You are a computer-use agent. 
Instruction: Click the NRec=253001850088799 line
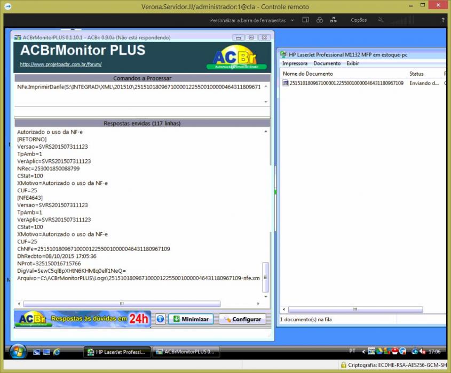tap(49, 168)
